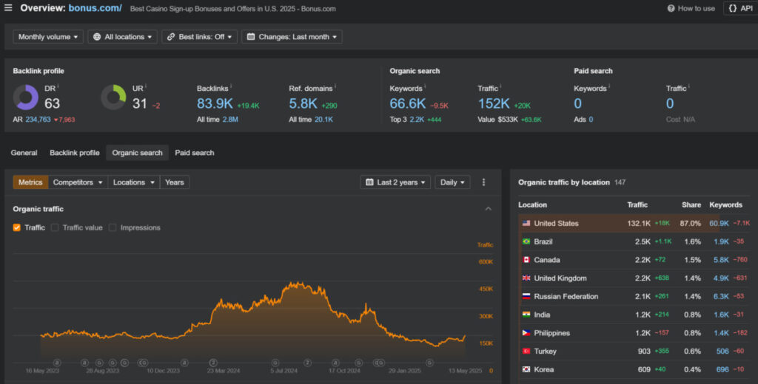Open the Monthly volume dropdown
Viewport: 758px width, 384px height.
point(47,37)
